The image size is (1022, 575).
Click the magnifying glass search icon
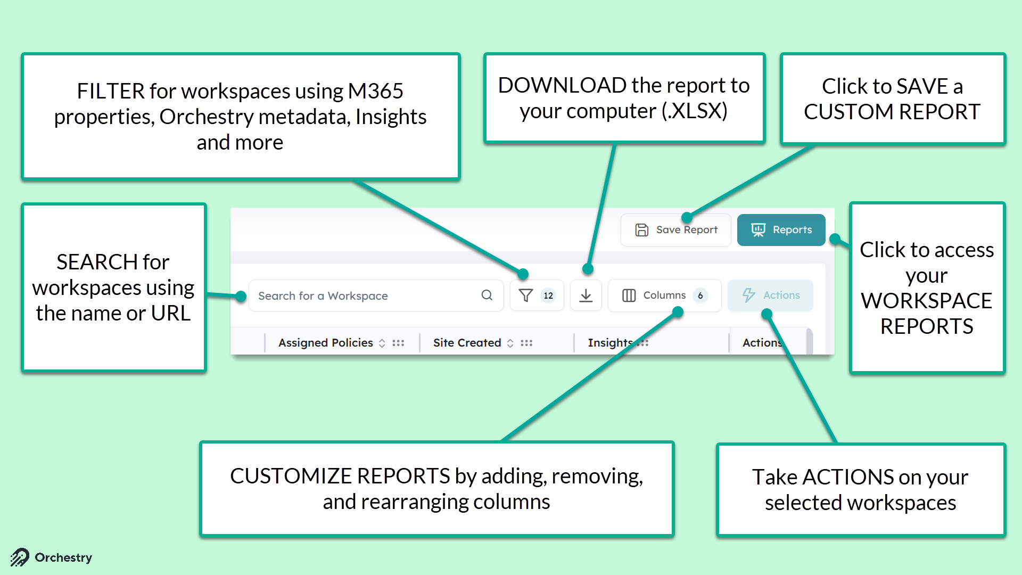click(487, 295)
